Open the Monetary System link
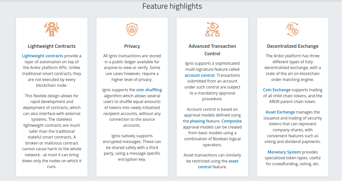344x182 pixels. tap(284, 152)
